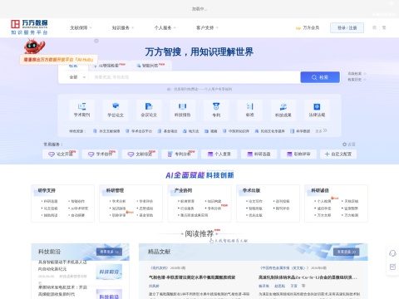Open 优先出版 under 学术出版

click(x=254, y=215)
